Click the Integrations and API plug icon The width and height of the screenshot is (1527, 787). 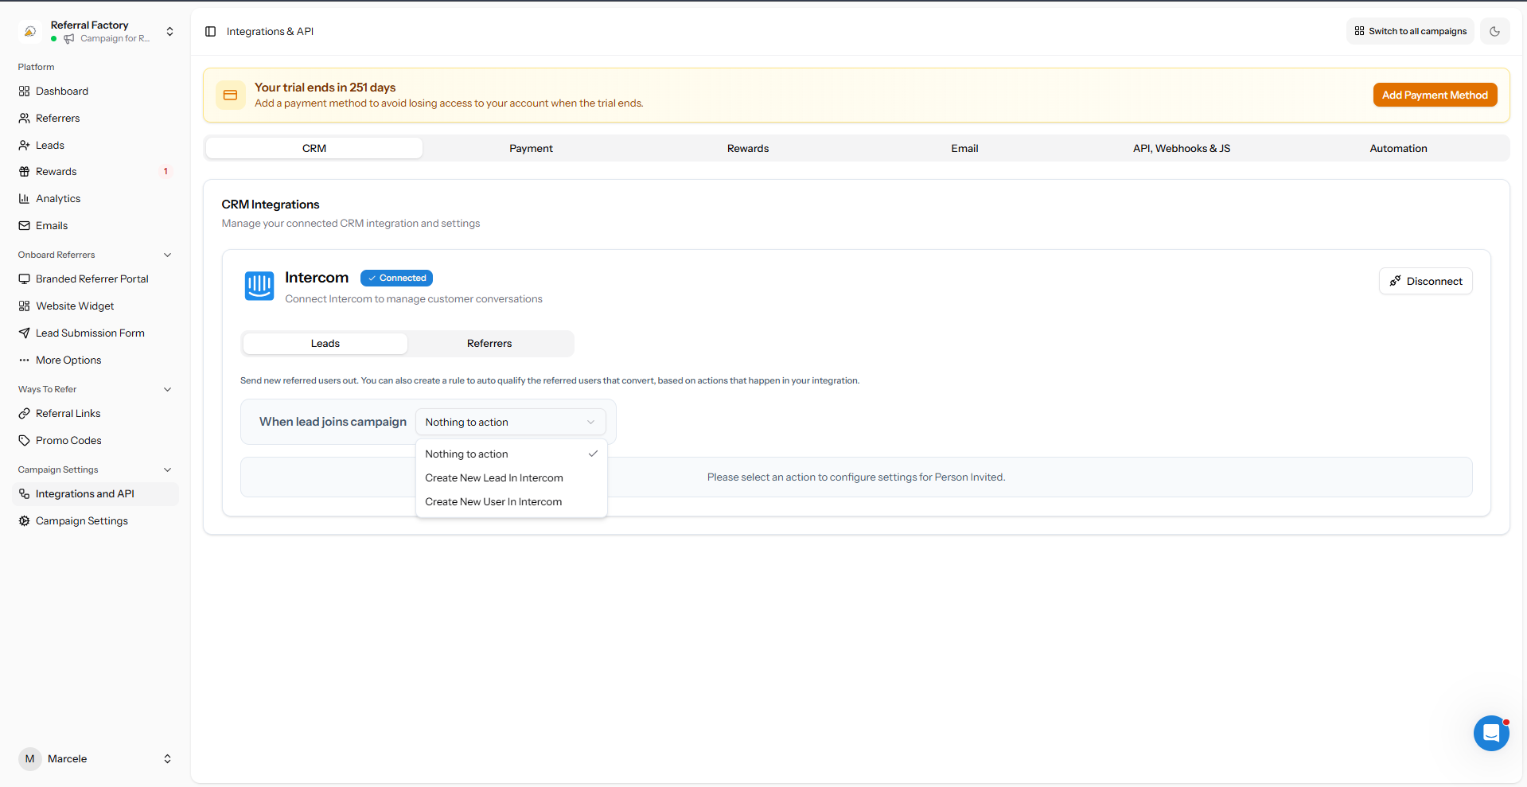tap(25, 494)
